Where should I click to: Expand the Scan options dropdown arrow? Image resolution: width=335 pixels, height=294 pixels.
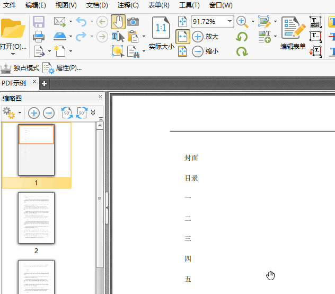pyautogui.click(x=70, y=37)
